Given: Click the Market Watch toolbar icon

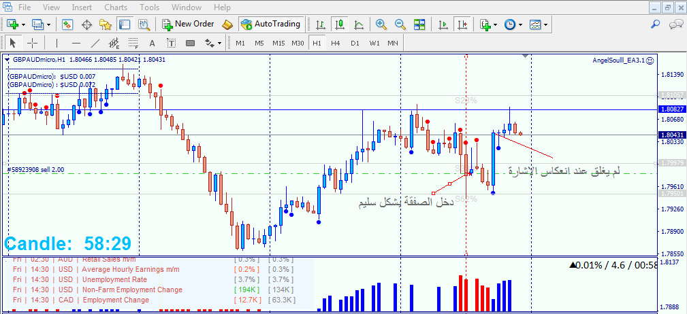Looking at the screenshot, I should [x=67, y=24].
